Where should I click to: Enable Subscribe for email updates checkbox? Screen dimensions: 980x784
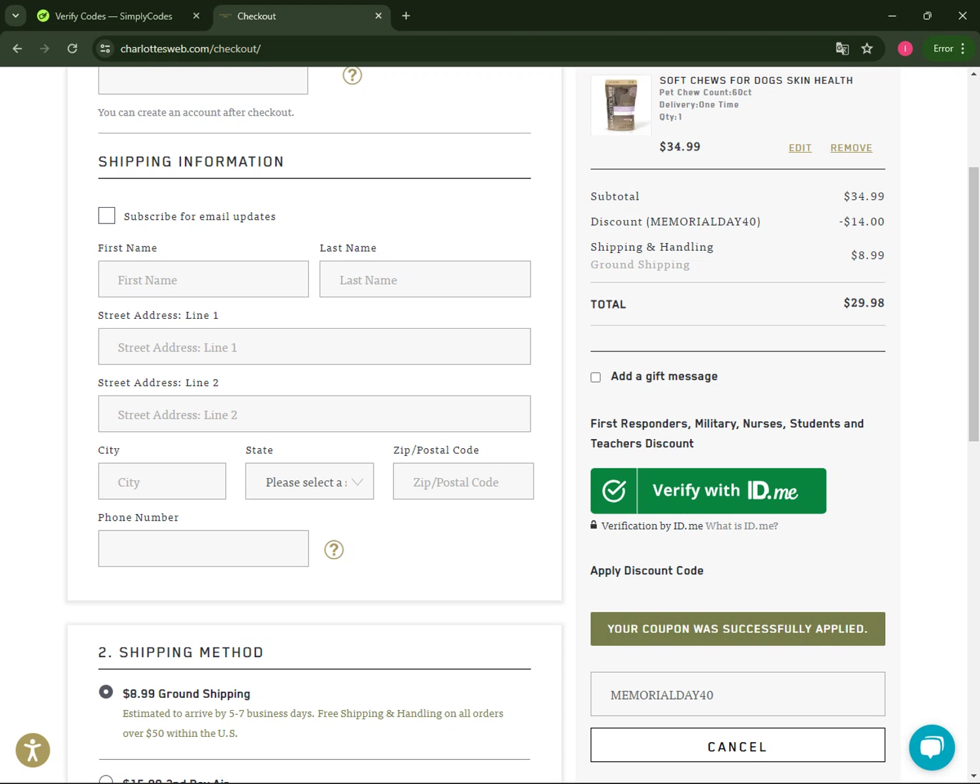point(106,216)
